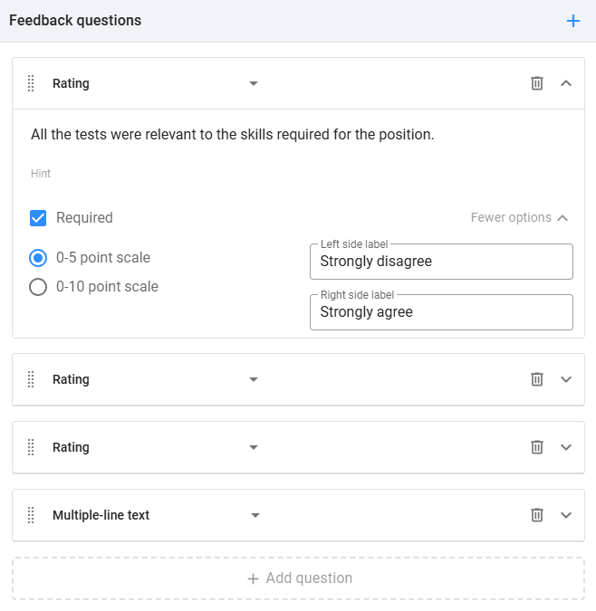The image size is (596, 611).
Task: Delete the first expanded Rating question
Action: click(x=537, y=83)
